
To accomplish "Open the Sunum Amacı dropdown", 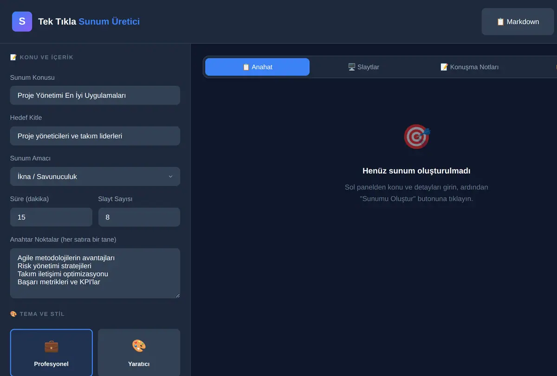I will click(x=95, y=177).
